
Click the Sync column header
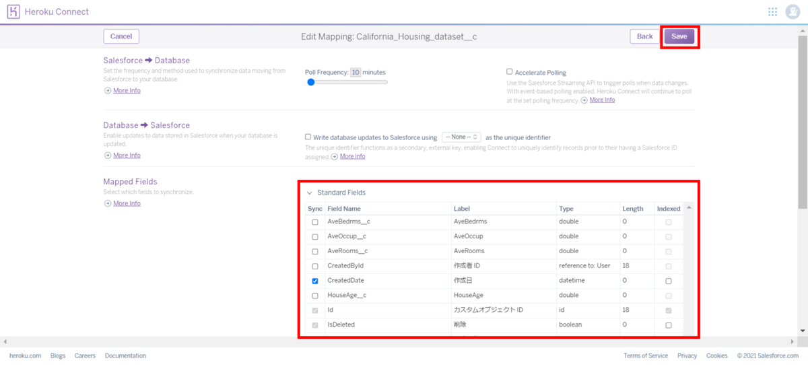tap(314, 209)
